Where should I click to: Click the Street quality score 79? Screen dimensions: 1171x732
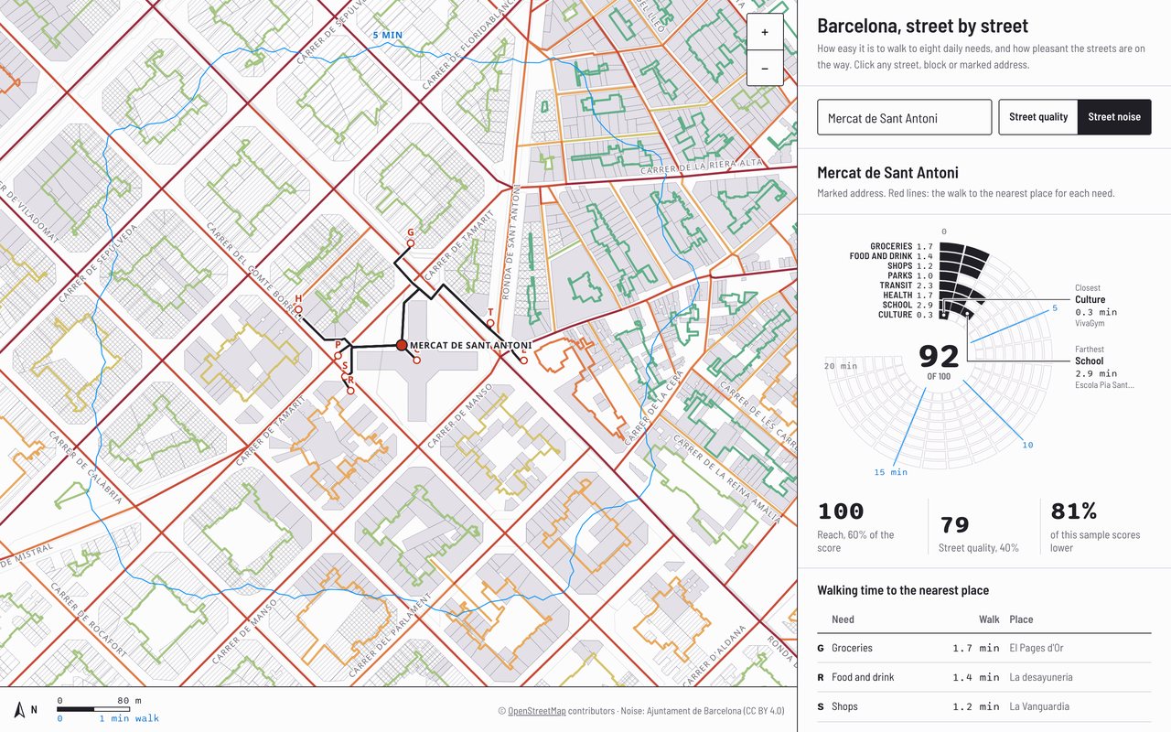[x=954, y=524]
